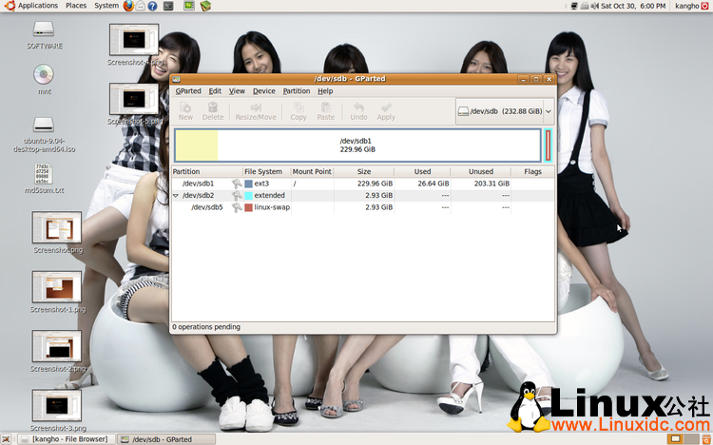
Task: Click the ext3 blue color swatch
Action: (x=249, y=184)
